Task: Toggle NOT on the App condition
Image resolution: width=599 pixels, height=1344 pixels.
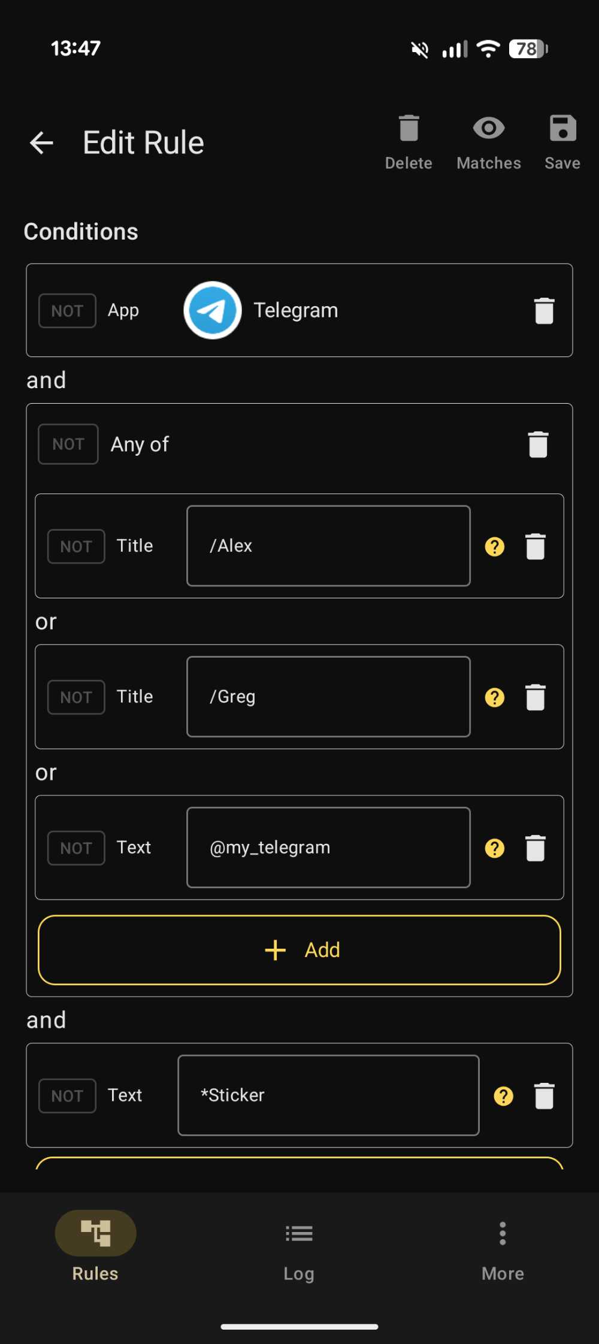Action: pyautogui.click(x=66, y=310)
